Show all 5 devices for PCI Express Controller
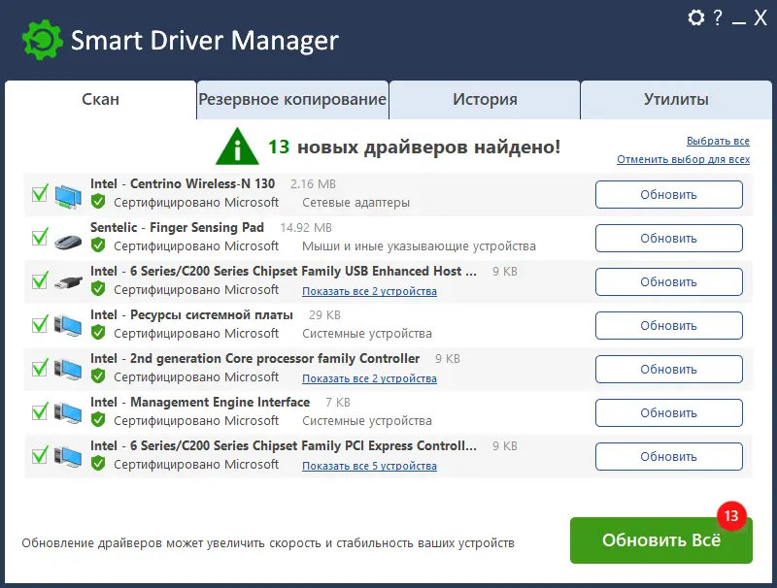 click(x=369, y=466)
